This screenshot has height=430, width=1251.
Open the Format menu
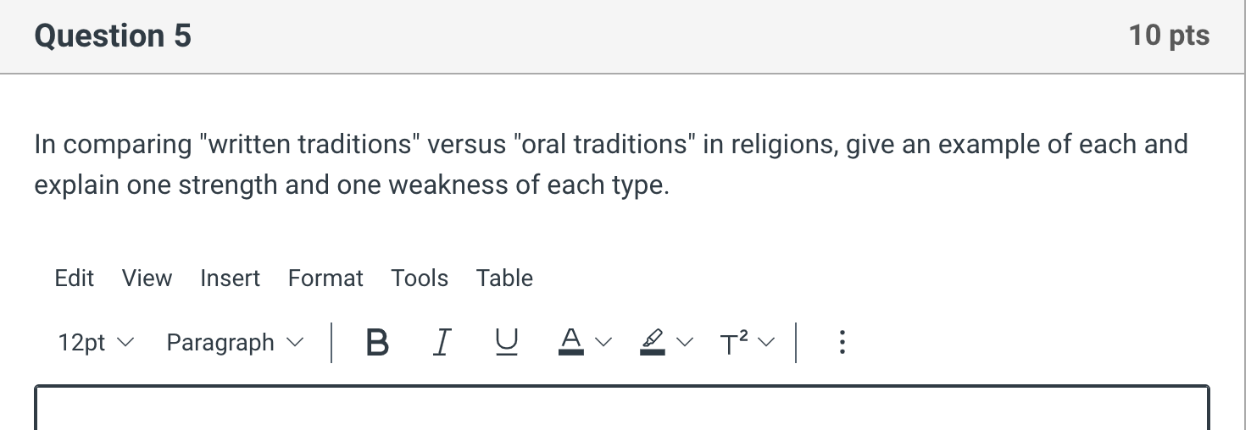pyautogui.click(x=325, y=278)
